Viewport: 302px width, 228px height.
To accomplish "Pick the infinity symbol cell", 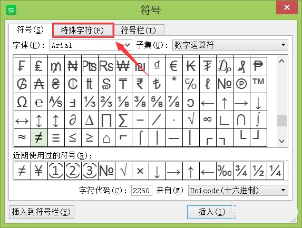I will 208,120.
